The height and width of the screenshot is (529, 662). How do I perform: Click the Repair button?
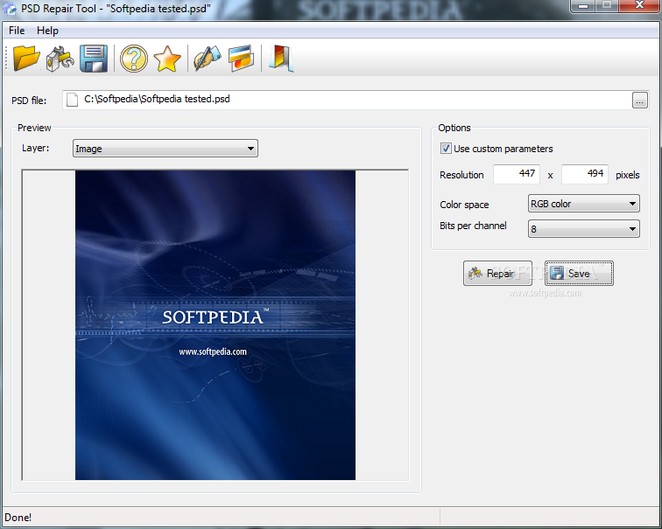(497, 273)
